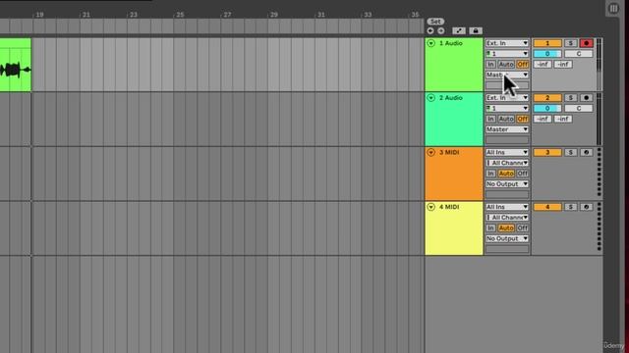This screenshot has width=629, height=353.
Task: Collapse the 3 MIDI track with its triangle
Action: coord(430,153)
